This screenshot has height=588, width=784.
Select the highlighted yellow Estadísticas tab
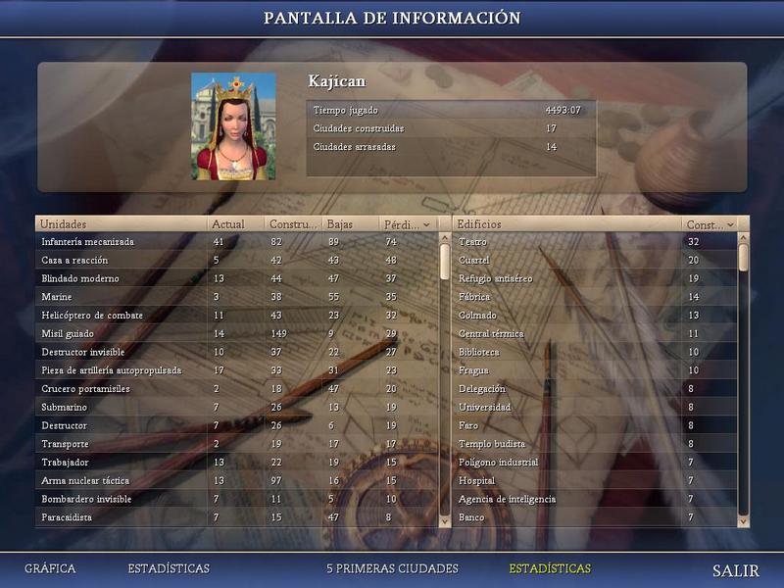point(550,568)
